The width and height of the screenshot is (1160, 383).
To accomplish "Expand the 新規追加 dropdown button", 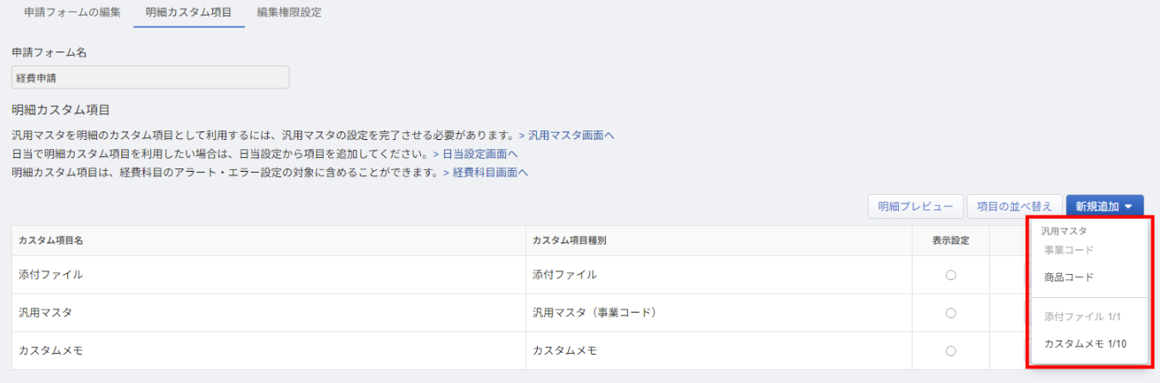I will 1104,206.
